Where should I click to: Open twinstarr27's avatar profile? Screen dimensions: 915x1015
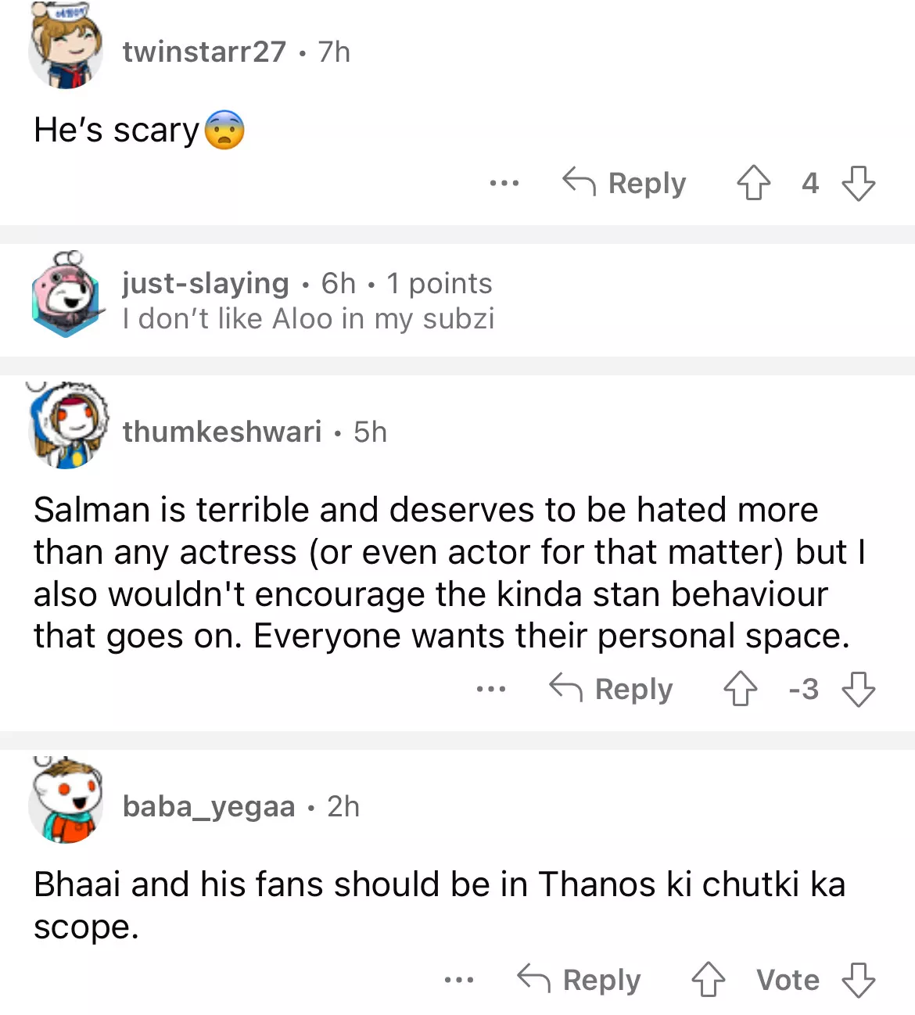click(66, 48)
